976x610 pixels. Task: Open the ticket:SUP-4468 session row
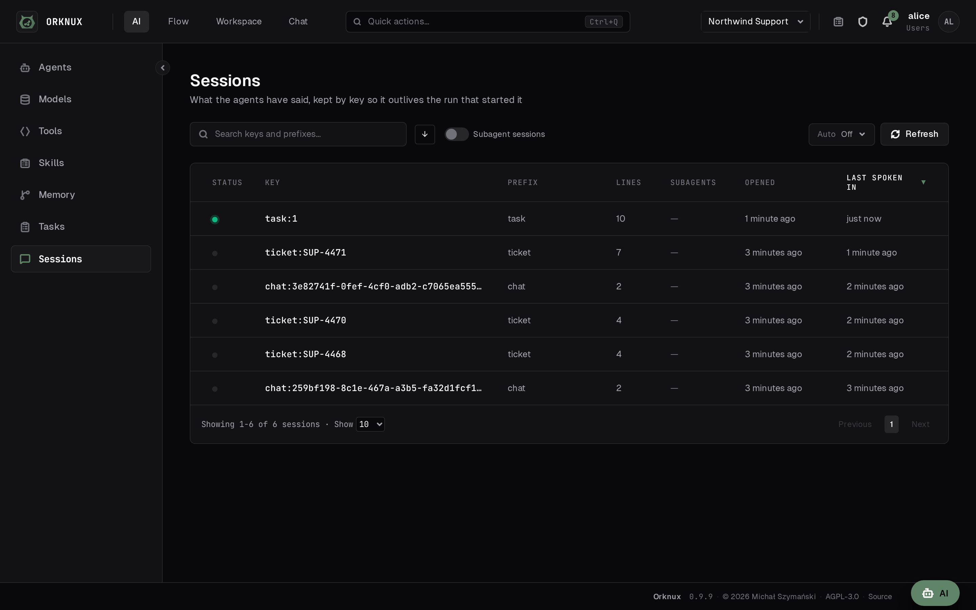(x=569, y=354)
